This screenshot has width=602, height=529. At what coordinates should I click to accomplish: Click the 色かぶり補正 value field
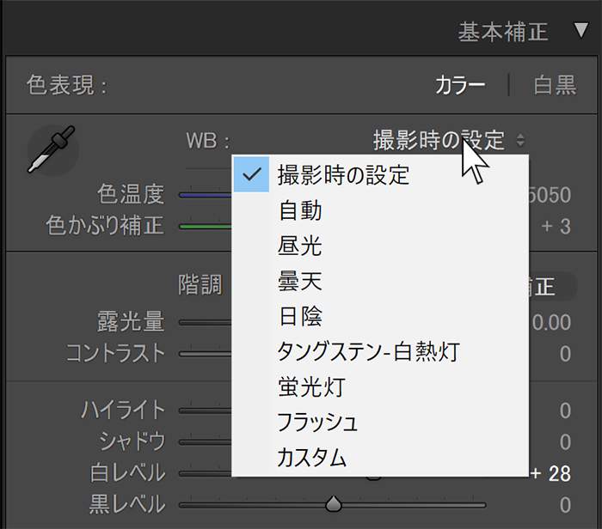coord(556,227)
